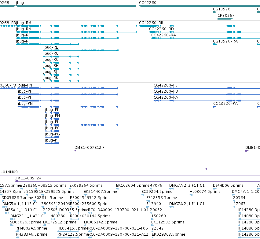Select the DMG2B.1_1.A21.C1 EST label
The width and height of the screenshot is (260, 239).
tap(28, 216)
